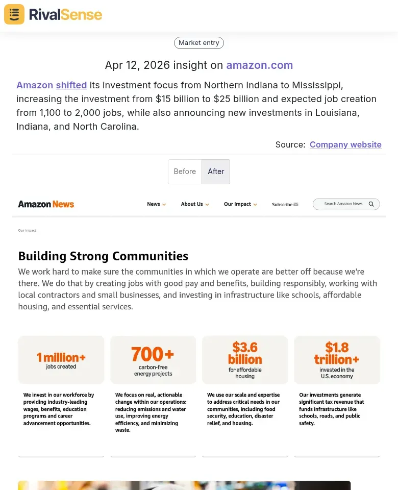Screen dimensions: 398x490
Task: Open the amazon.com link
Action: pos(260,65)
